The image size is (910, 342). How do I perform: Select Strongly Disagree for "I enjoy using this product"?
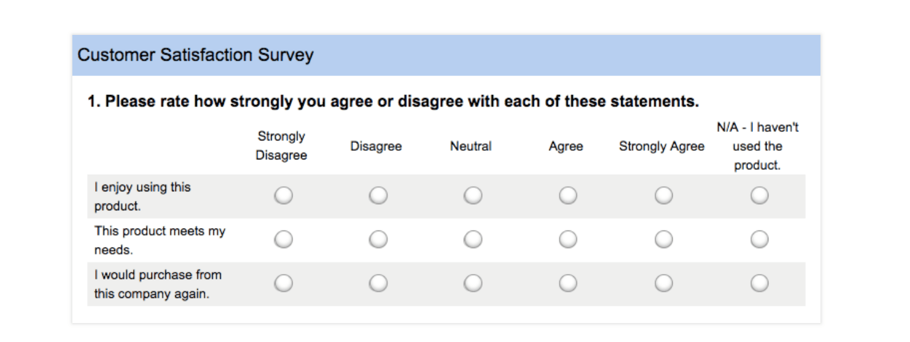(283, 196)
